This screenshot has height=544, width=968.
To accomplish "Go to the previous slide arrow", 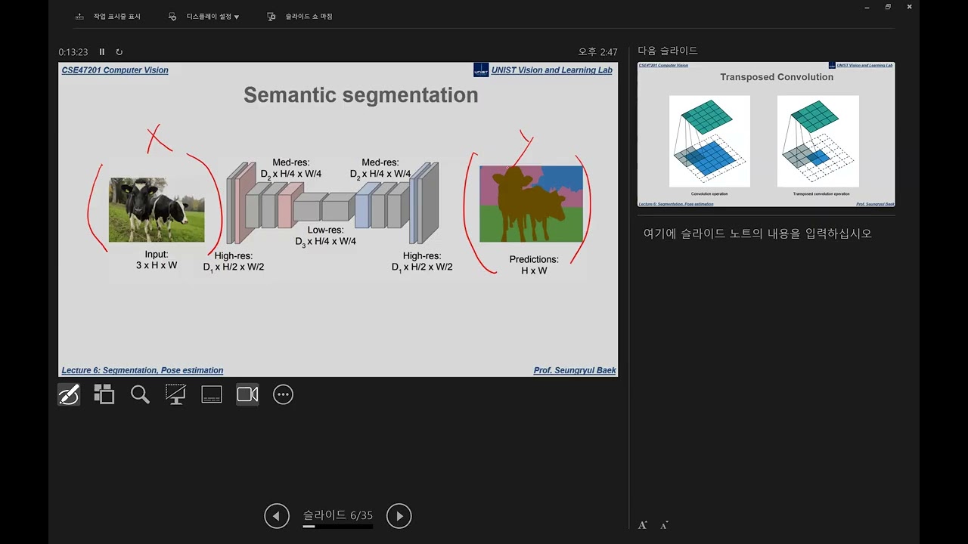I will [x=277, y=516].
